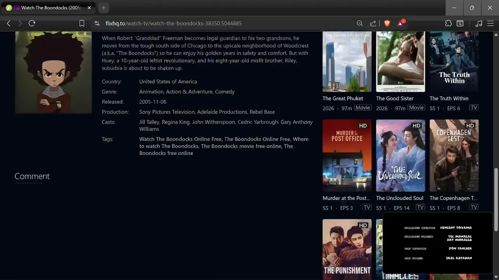Open cast member Regina King

(x=175, y=122)
